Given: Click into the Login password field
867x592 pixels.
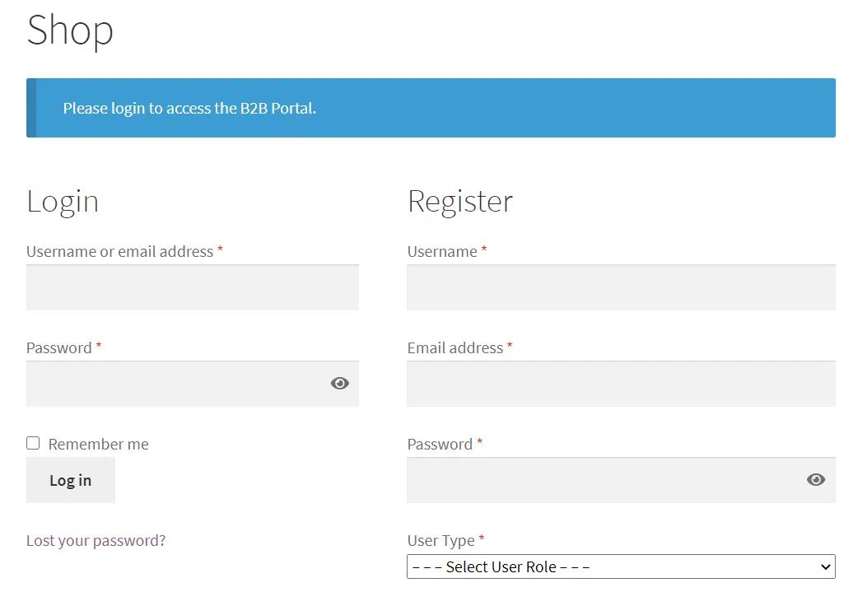Looking at the screenshot, I should (x=173, y=384).
